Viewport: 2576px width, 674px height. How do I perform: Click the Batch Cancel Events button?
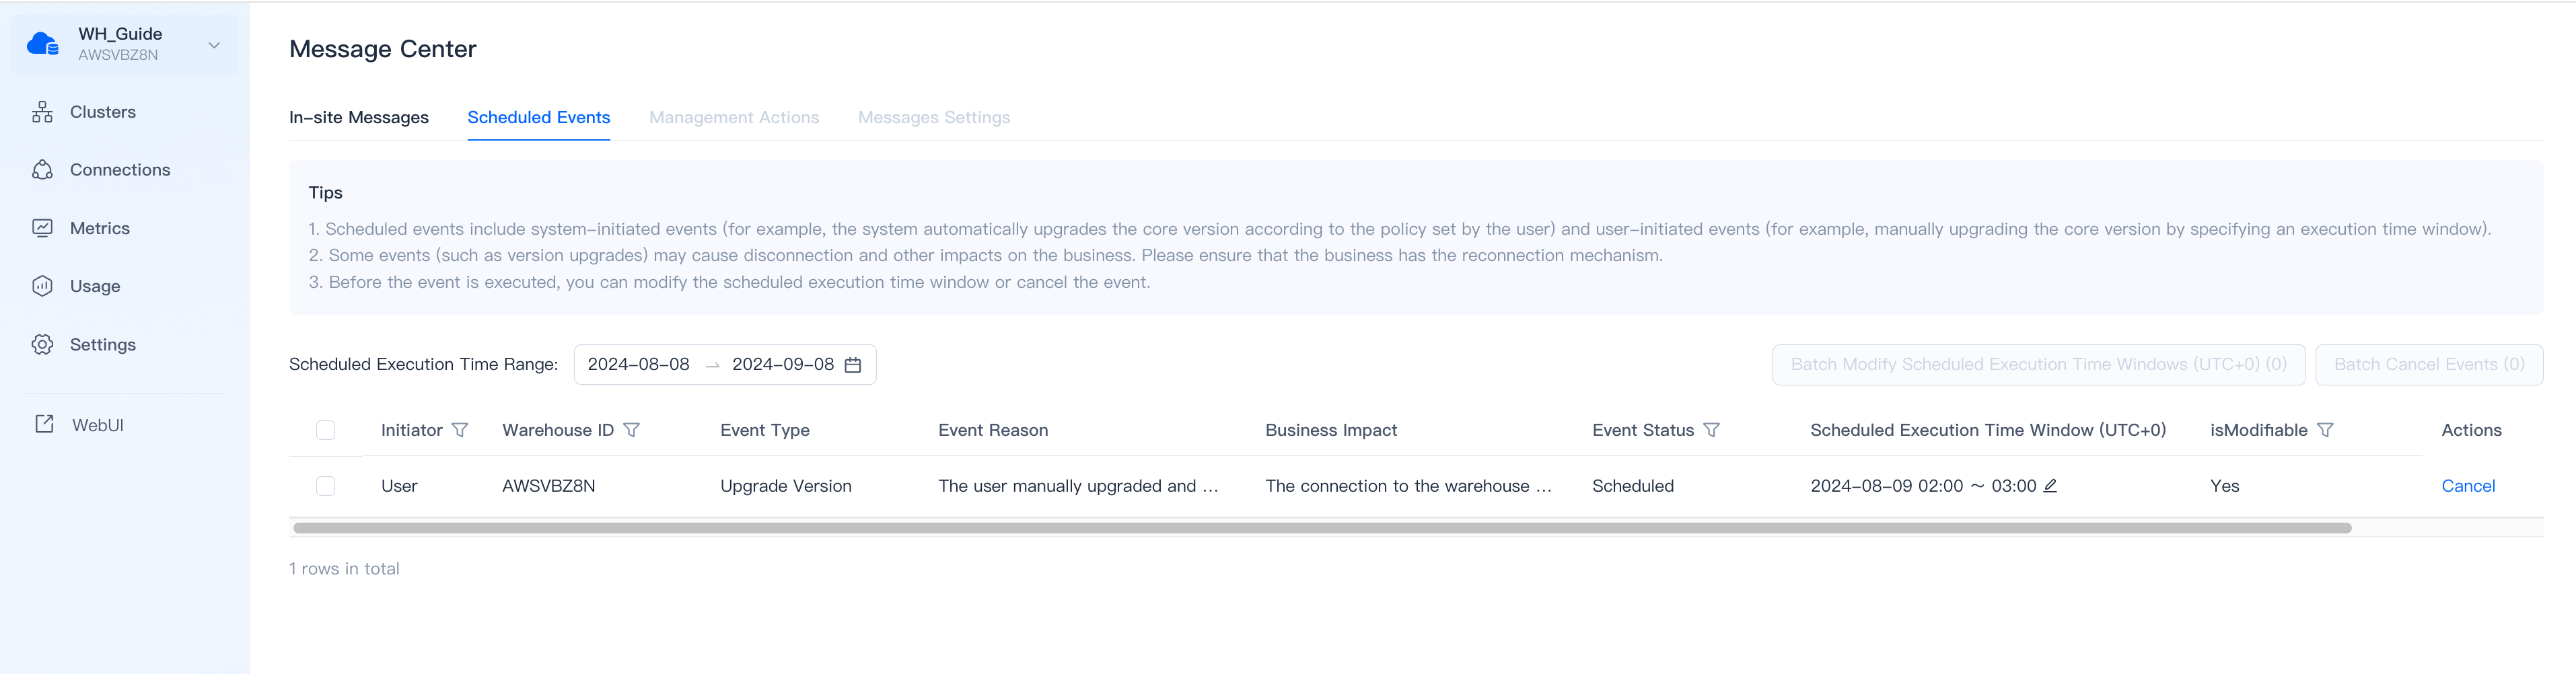[x=2429, y=365]
